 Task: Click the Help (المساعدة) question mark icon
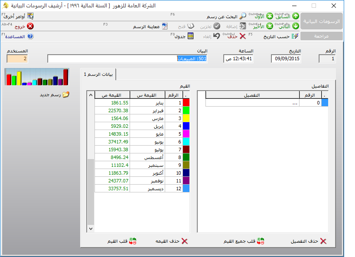pos(30,36)
